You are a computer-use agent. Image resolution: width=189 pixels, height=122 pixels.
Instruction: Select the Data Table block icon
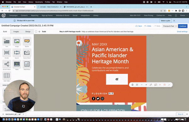pyautogui.click(x=7, y=75)
